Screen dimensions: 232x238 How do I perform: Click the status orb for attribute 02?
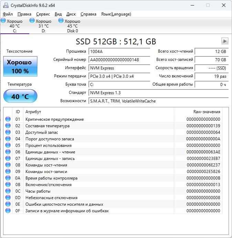coord(8,126)
